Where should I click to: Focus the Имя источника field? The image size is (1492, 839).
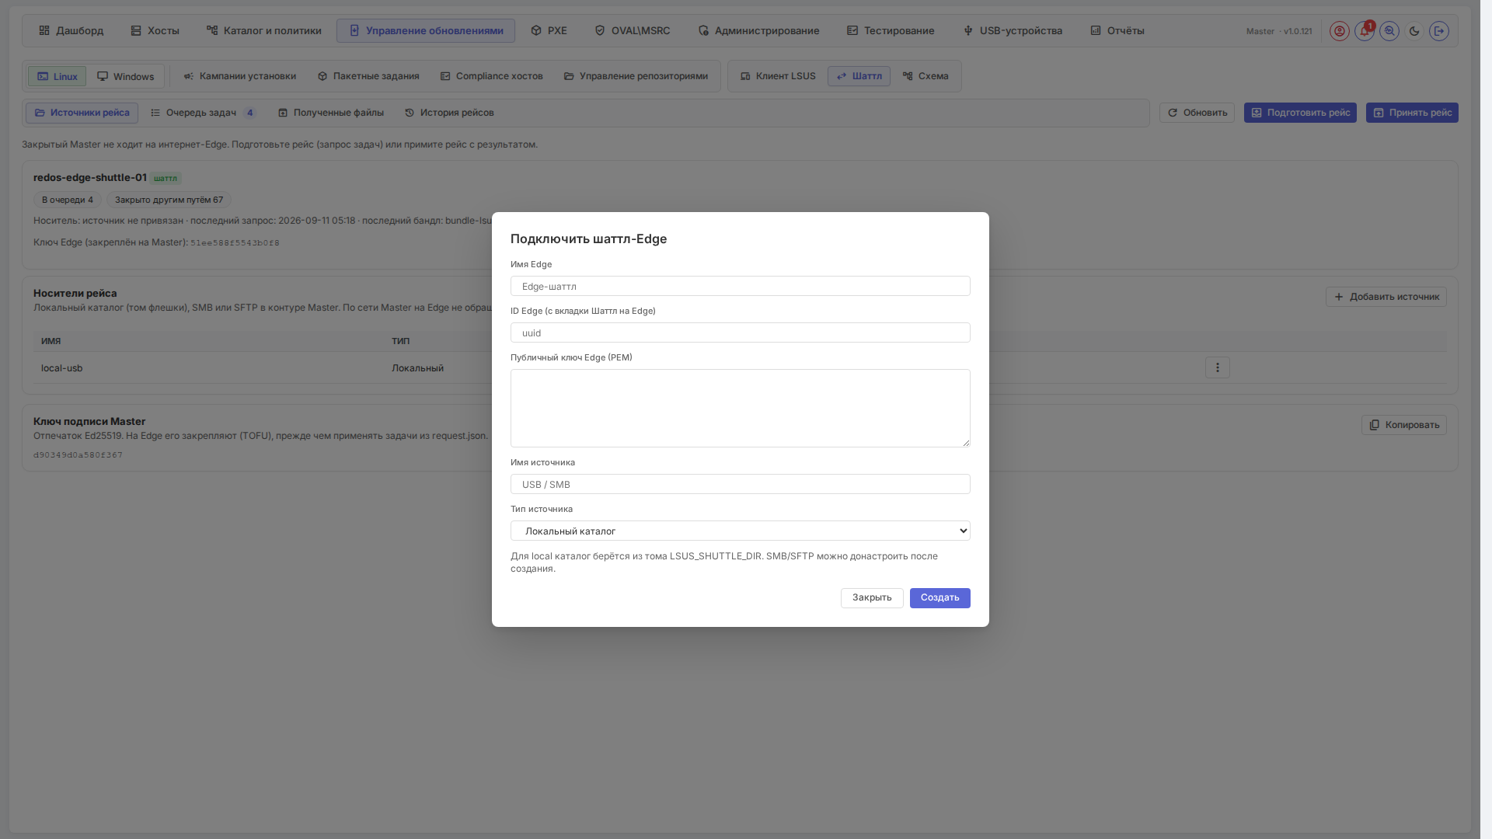click(741, 484)
